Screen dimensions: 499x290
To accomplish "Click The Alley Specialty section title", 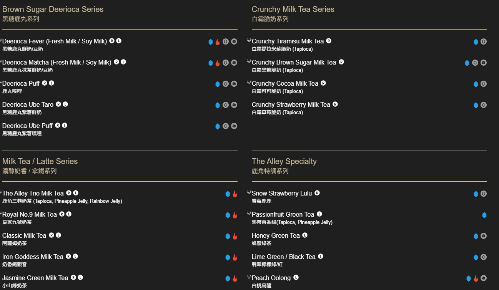I will click(x=284, y=161).
